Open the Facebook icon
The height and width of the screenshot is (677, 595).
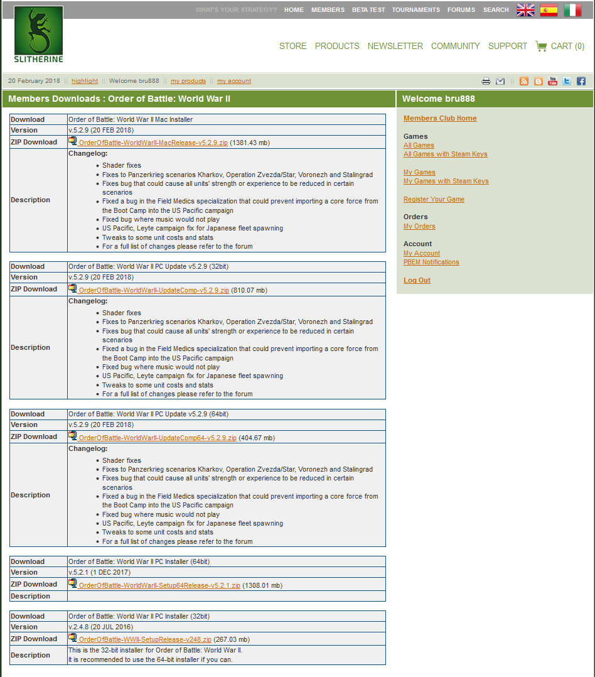(581, 81)
